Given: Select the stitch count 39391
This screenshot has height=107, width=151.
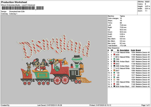Looking at the screenshot, I should (147, 2).
